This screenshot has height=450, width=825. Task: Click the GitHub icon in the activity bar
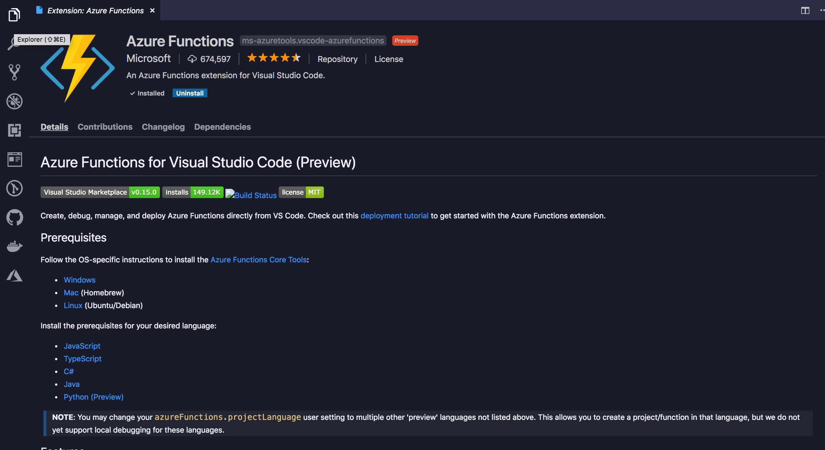14,217
